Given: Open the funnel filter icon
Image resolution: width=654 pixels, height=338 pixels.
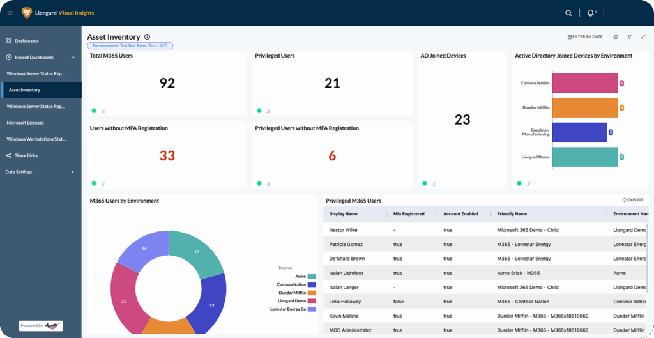Looking at the screenshot, I should (629, 37).
